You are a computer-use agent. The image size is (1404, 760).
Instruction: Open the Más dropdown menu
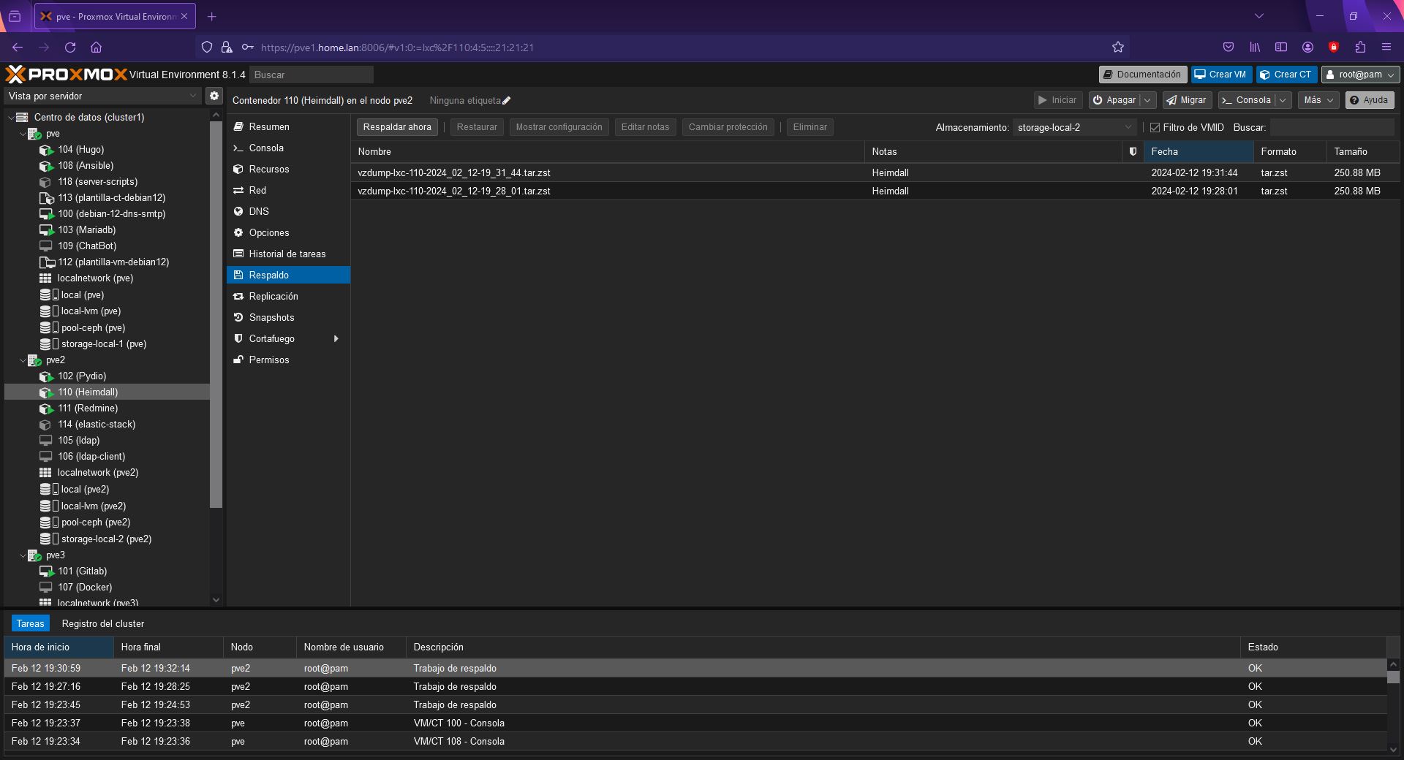pyautogui.click(x=1319, y=100)
